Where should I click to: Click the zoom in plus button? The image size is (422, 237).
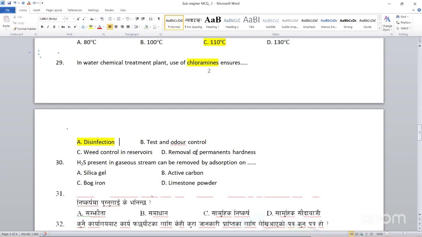click(418, 234)
